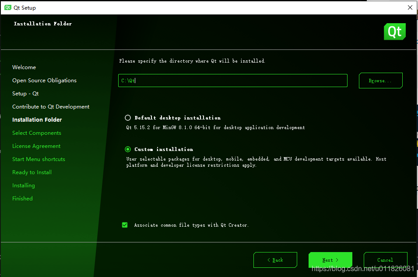The image size is (418, 277).
Task: Select Welcome step in sidebar
Action: tap(24, 67)
